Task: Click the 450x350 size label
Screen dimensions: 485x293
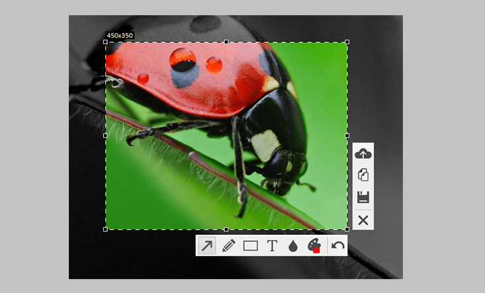Action: tap(120, 36)
